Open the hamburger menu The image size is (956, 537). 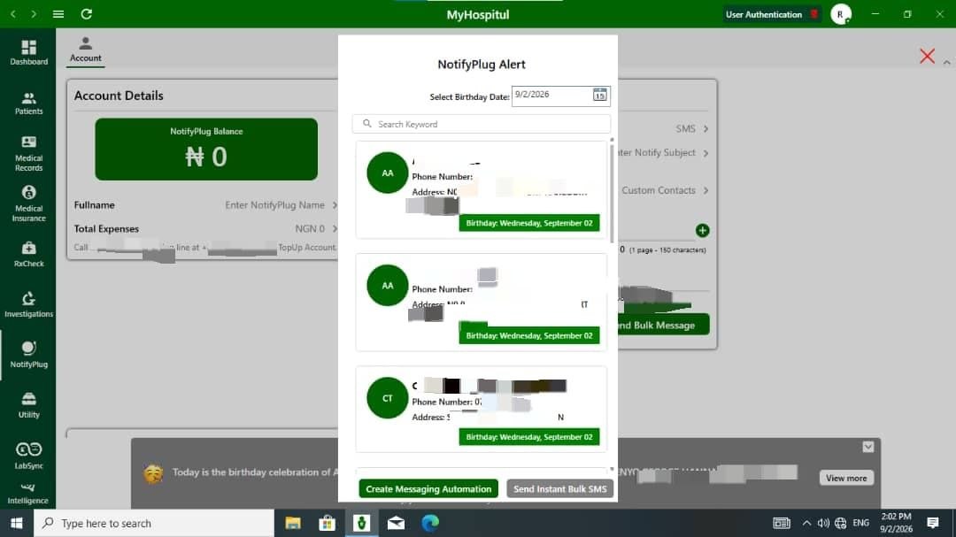(x=58, y=14)
